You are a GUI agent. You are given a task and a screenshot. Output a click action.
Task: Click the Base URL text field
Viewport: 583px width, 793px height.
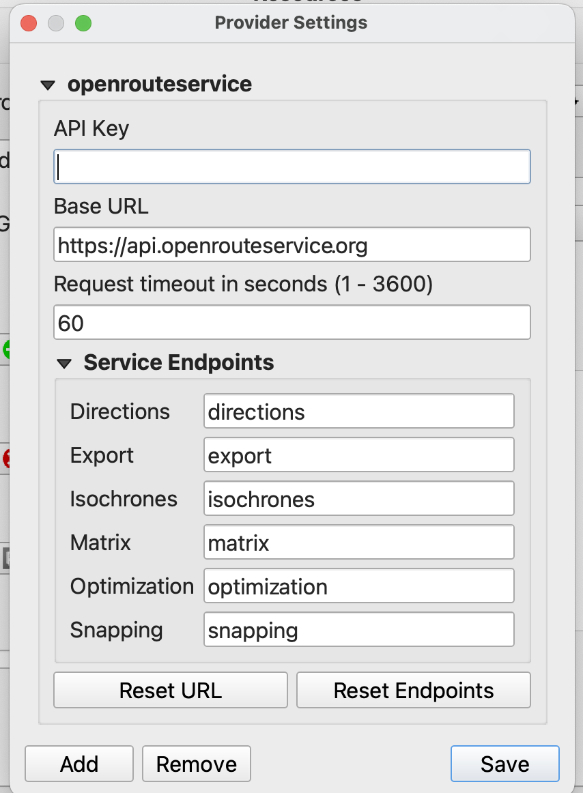tap(292, 244)
